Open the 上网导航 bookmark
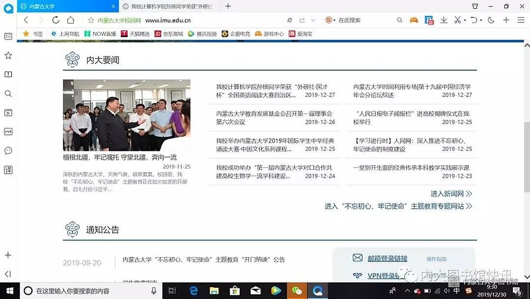The width and height of the screenshot is (530, 299). (x=65, y=34)
